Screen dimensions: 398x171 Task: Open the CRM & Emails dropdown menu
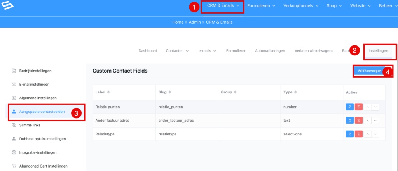(223, 6)
